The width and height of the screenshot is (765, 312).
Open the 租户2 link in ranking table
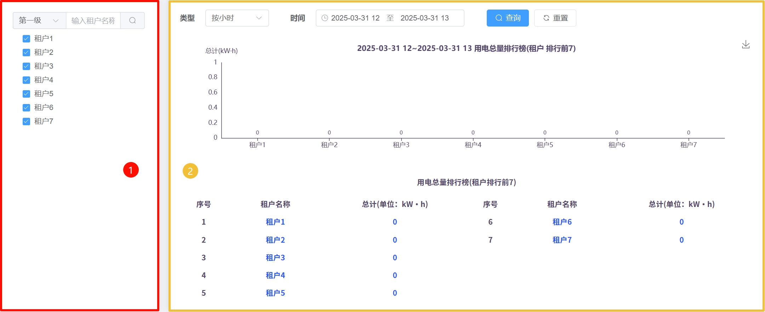click(x=275, y=240)
